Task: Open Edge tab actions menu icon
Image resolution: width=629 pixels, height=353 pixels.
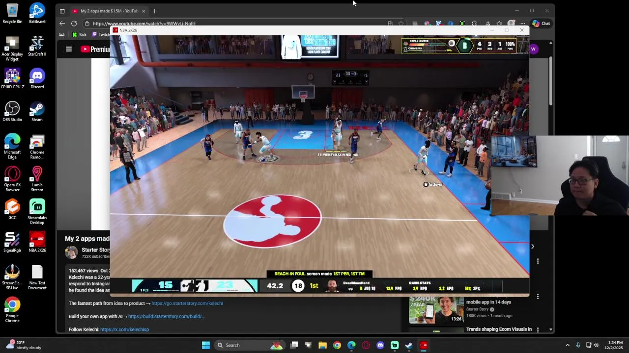Action: point(62,11)
